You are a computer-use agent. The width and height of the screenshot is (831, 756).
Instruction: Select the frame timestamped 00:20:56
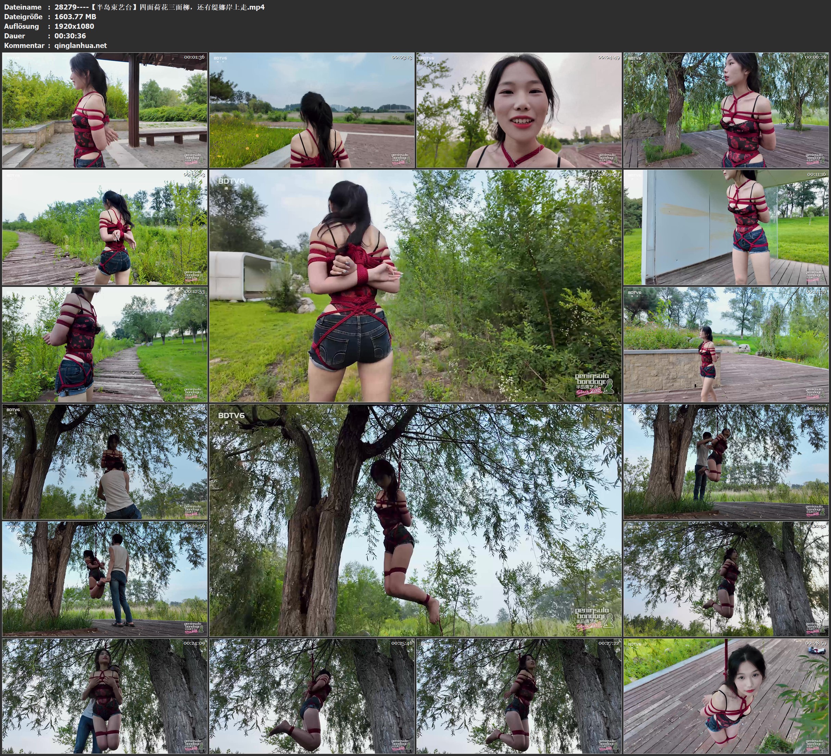105,579
